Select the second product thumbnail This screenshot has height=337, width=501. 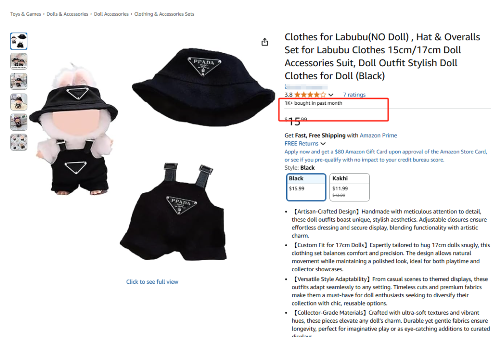click(x=19, y=61)
